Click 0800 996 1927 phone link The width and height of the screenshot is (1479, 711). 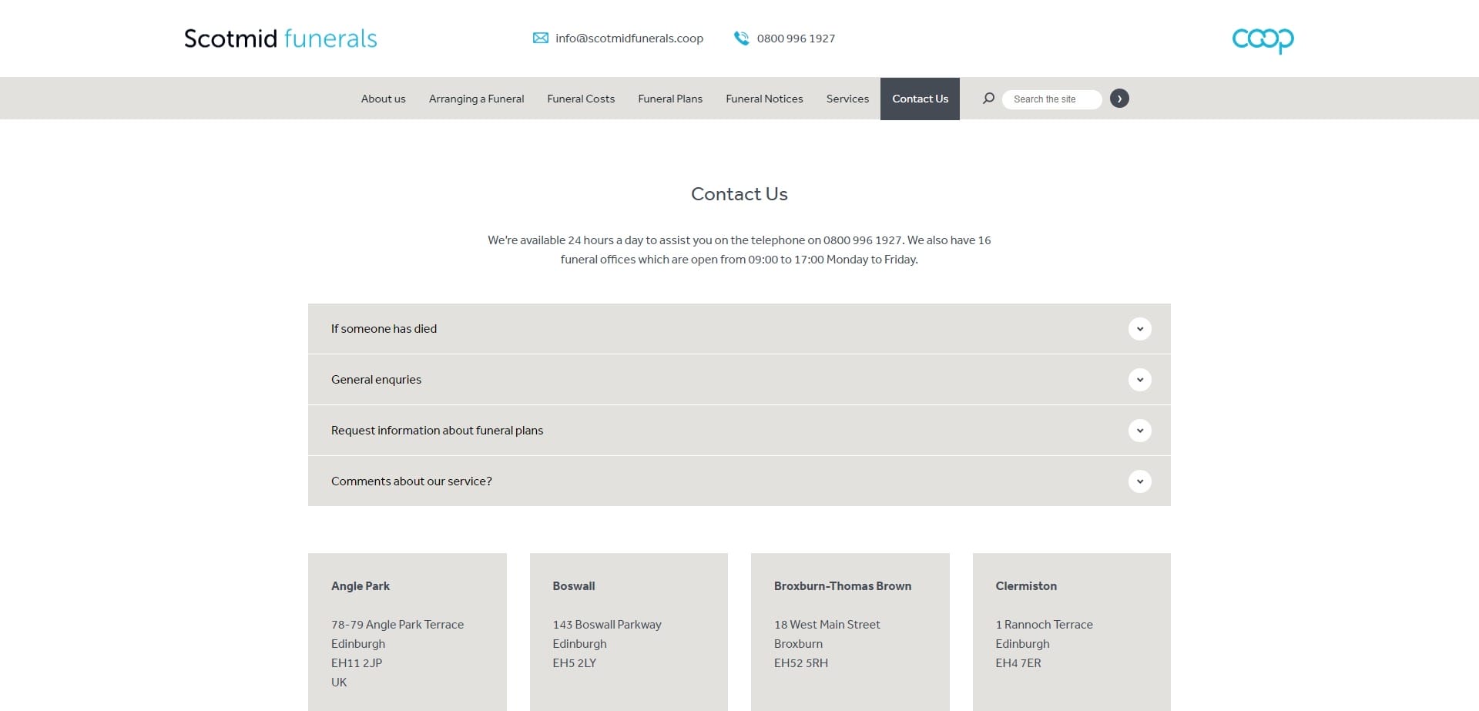pos(796,39)
